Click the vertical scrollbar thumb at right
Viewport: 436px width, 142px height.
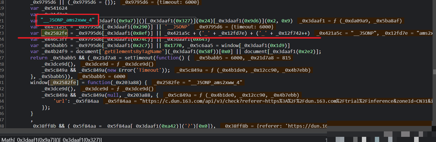(x=434, y=71)
